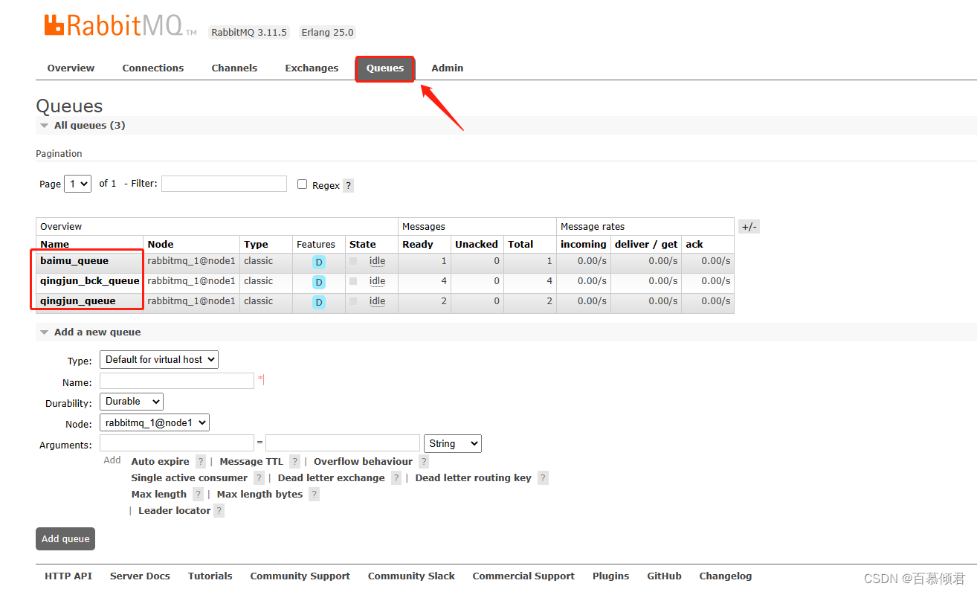Open the Message TTL help question mark

(x=294, y=462)
